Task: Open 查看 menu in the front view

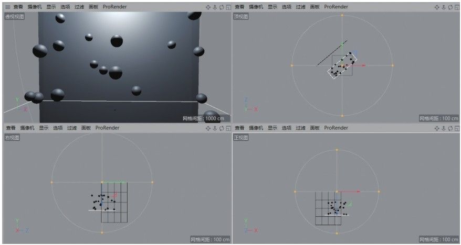Action: (x=239, y=128)
